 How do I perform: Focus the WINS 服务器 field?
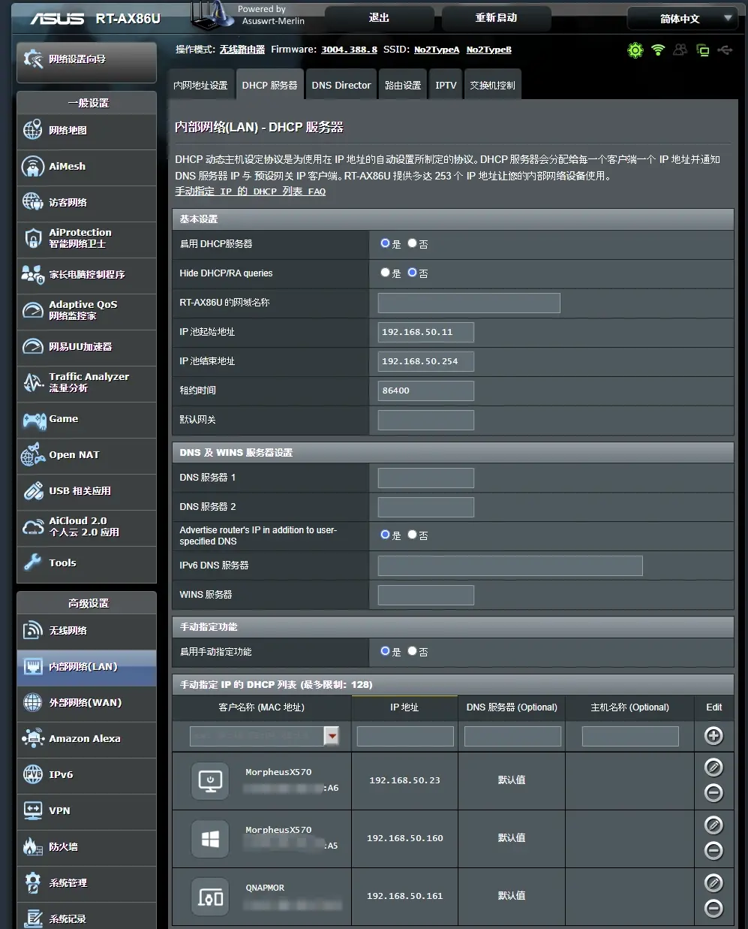(426, 595)
